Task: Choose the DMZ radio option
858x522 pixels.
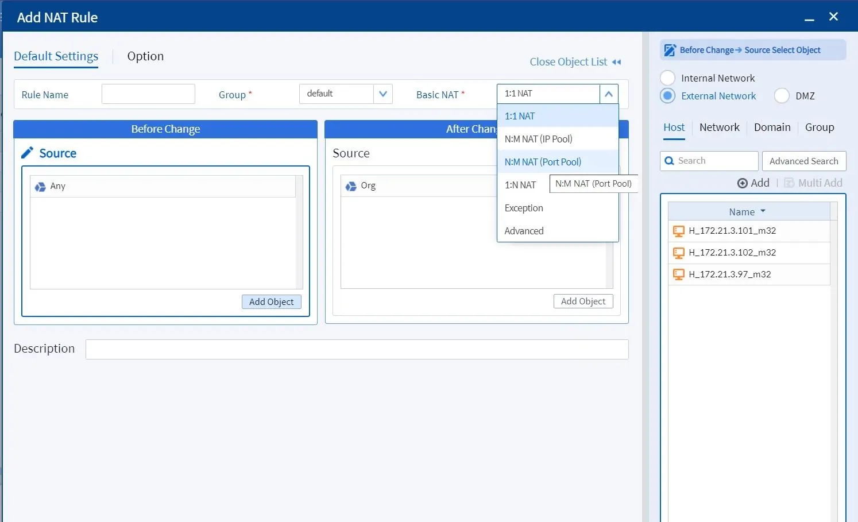Action: pos(782,96)
